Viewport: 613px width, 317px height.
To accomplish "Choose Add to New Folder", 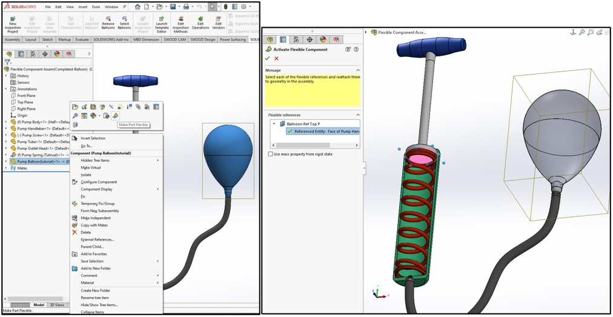I will [x=95, y=269].
